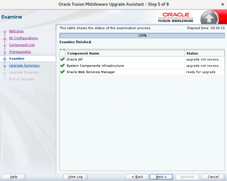This screenshot has height=181, width=227.
Task: Select Oracle Web Services Manager row name
Action: pos(91,72)
